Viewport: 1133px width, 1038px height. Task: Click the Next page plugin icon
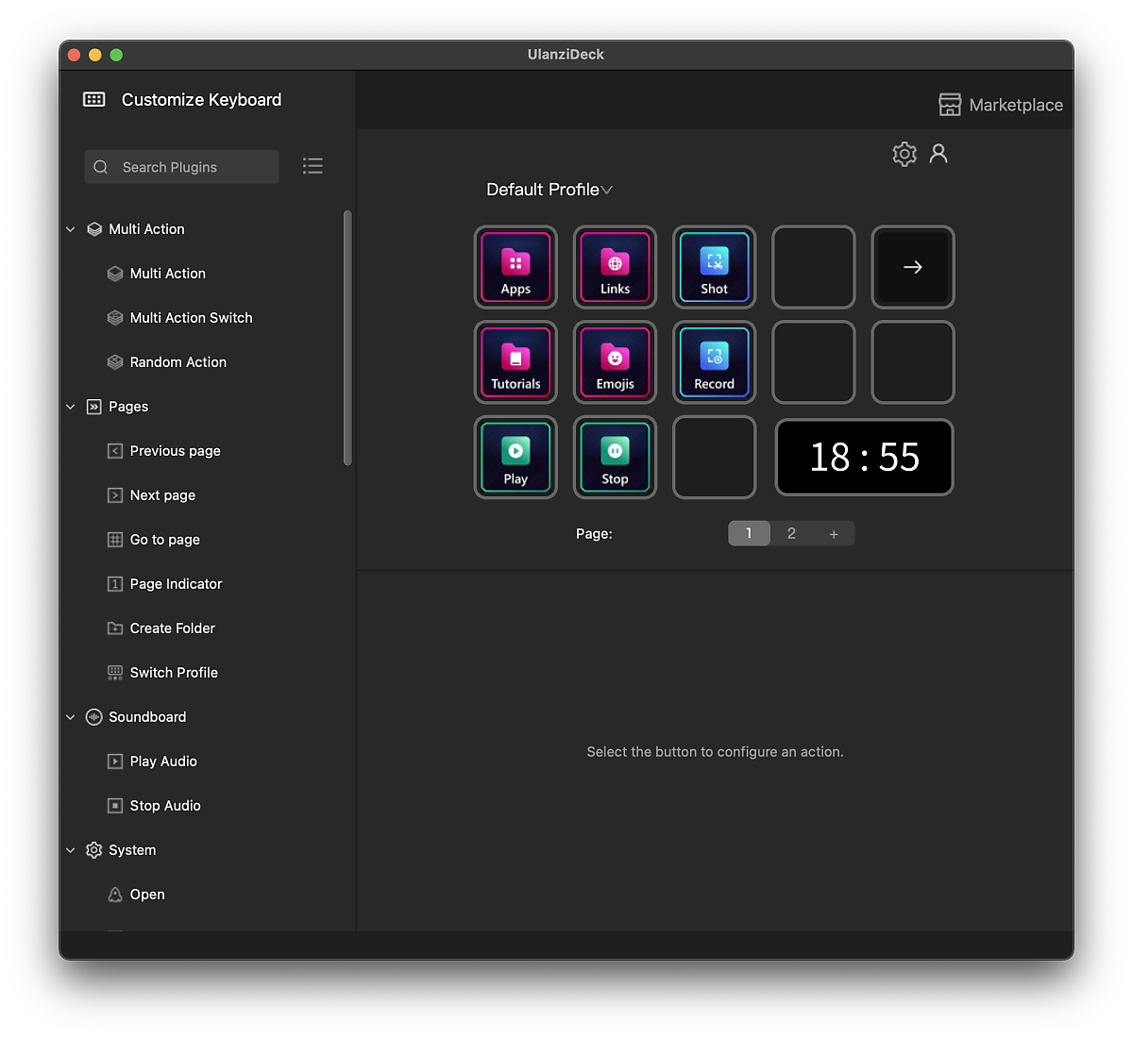click(x=115, y=495)
